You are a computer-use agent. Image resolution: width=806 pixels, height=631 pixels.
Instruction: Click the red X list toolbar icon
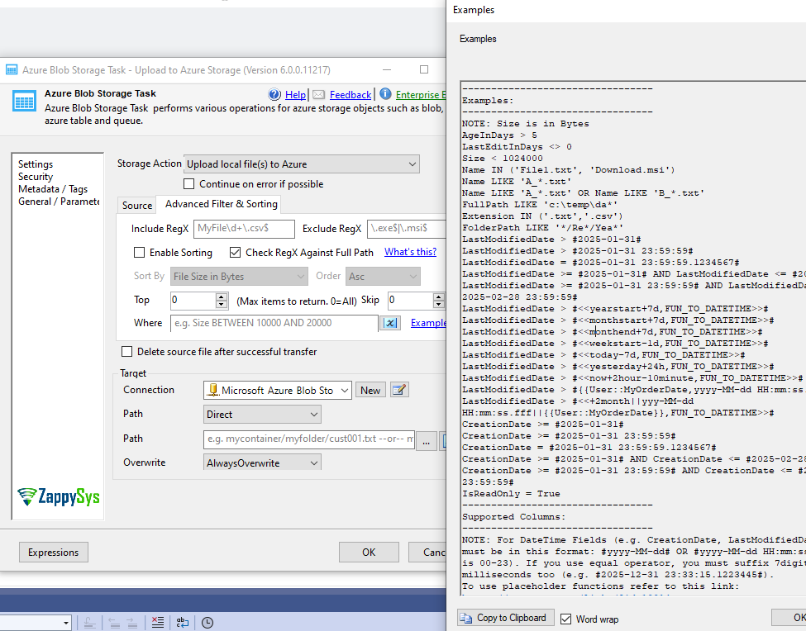(x=158, y=623)
